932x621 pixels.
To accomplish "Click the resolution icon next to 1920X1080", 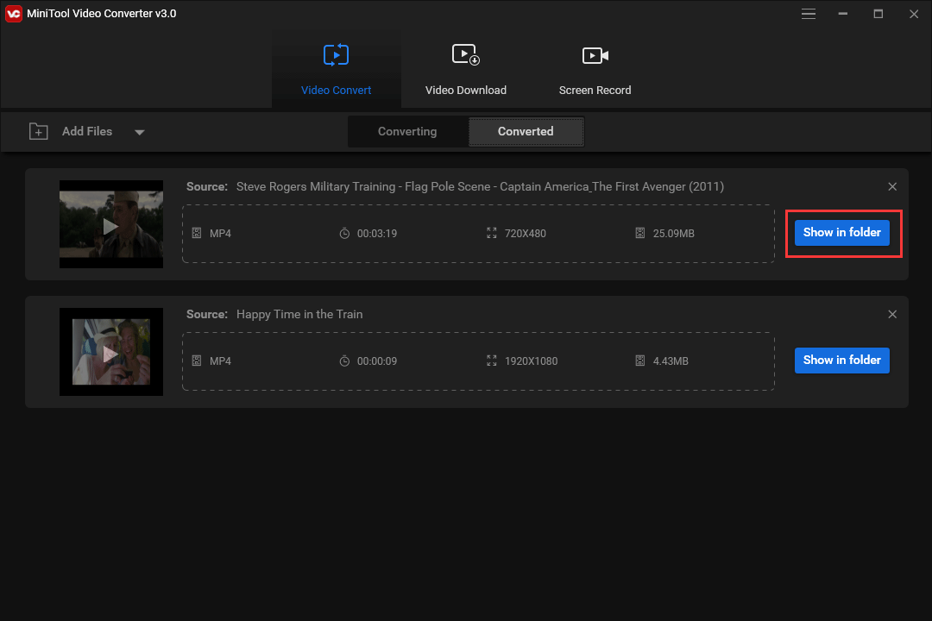I will [492, 361].
